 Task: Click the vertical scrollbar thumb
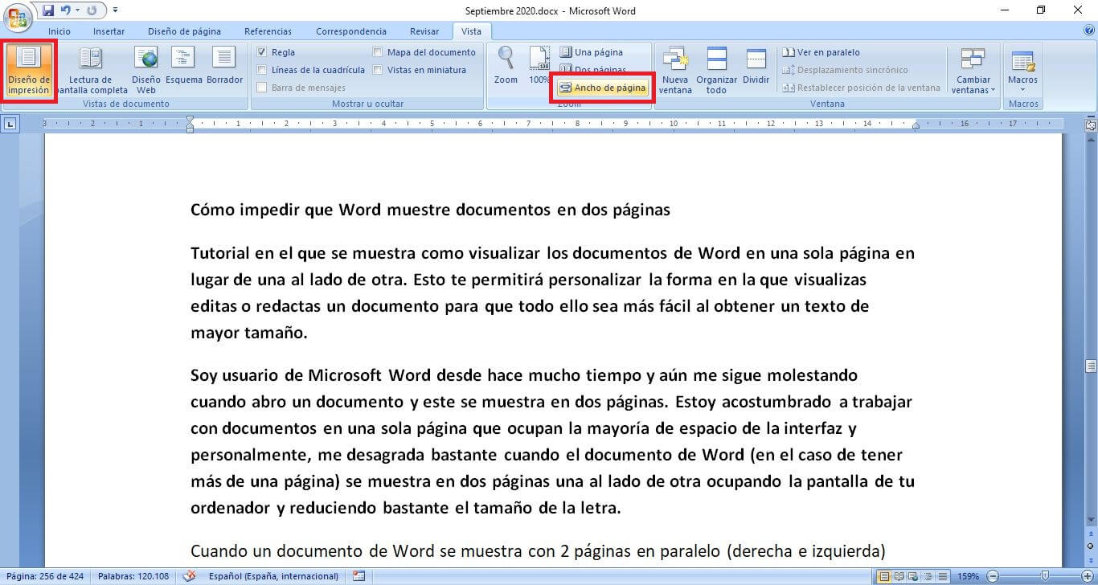1091,366
